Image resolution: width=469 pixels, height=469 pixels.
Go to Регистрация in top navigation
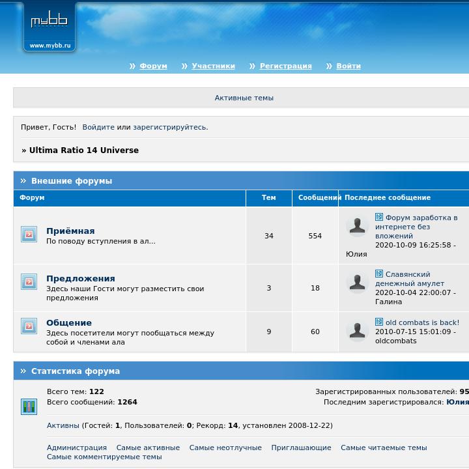coord(286,66)
